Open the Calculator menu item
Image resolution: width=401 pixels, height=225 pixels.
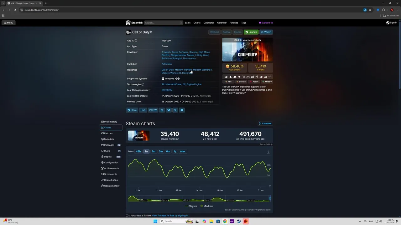pos(209,23)
